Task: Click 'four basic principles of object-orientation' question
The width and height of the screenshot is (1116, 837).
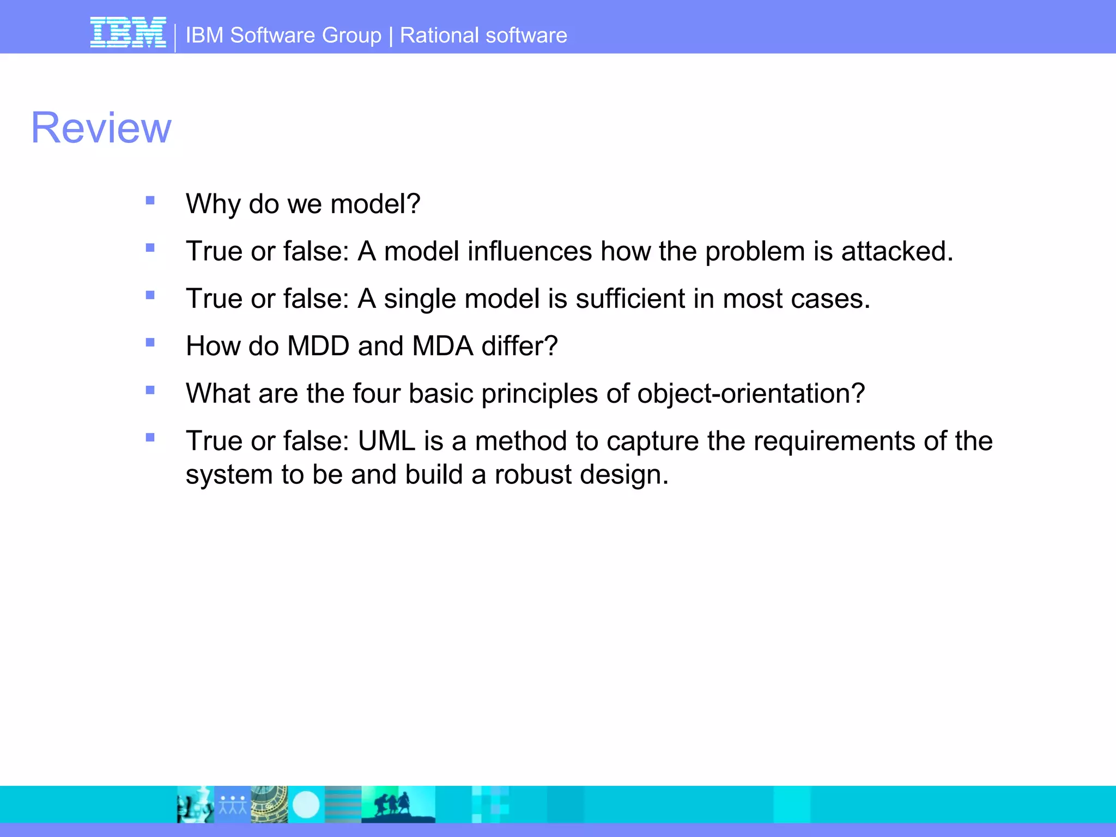Action: click(525, 393)
